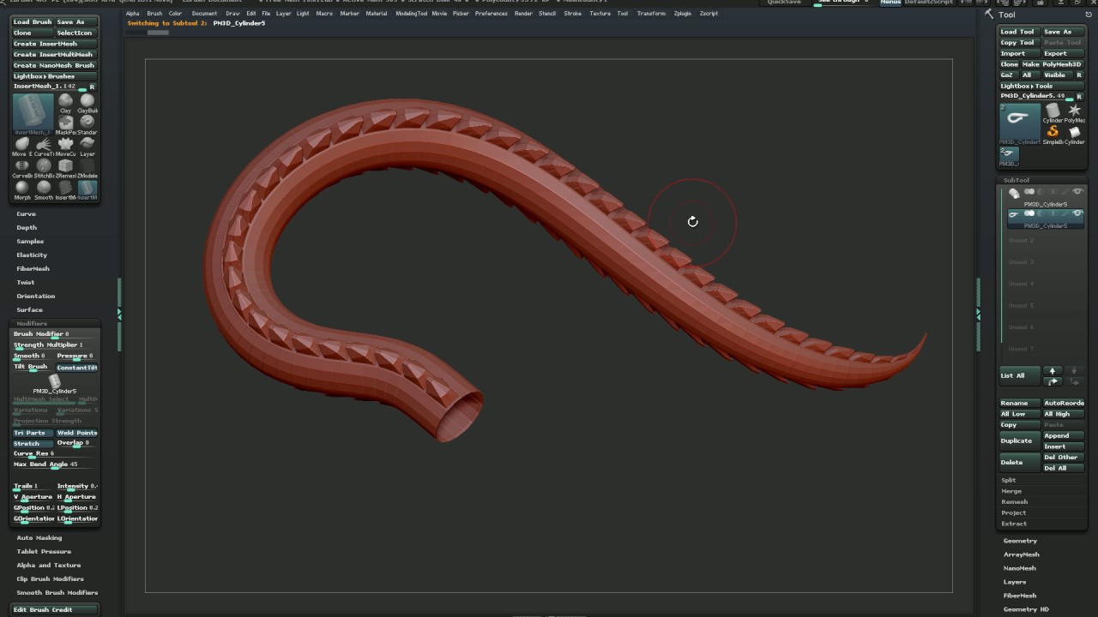Adjust the Strength Multiplier slider
Viewport: 1098px width, 617px height.
pos(55,345)
